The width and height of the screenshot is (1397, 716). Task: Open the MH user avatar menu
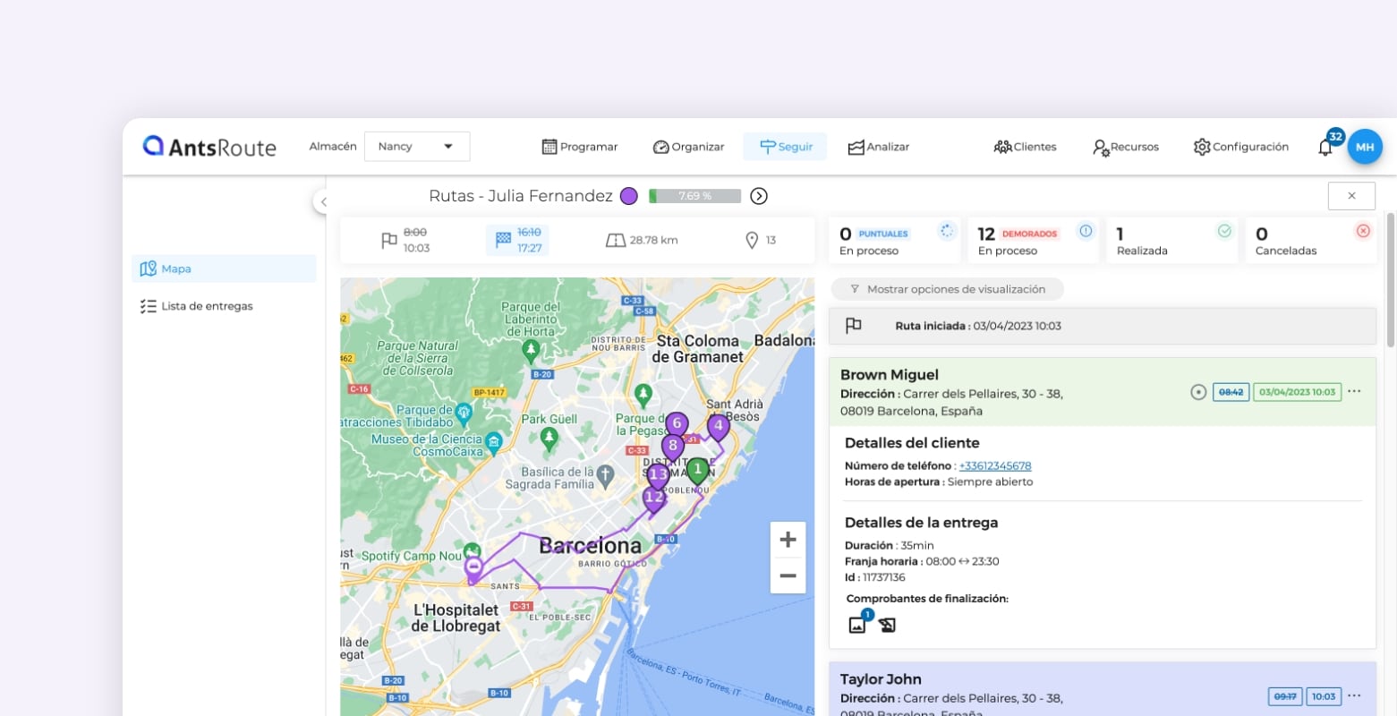[1365, 147]
